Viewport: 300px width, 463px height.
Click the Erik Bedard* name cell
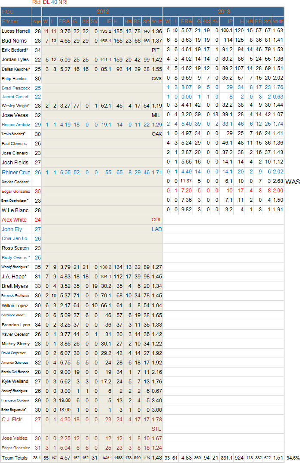(15, 50)
